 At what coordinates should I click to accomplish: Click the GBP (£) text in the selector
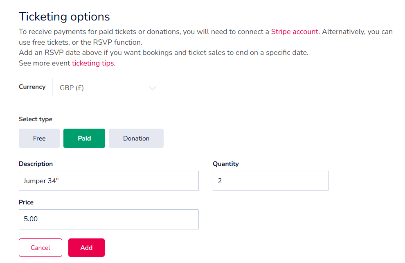click(72, 88)
